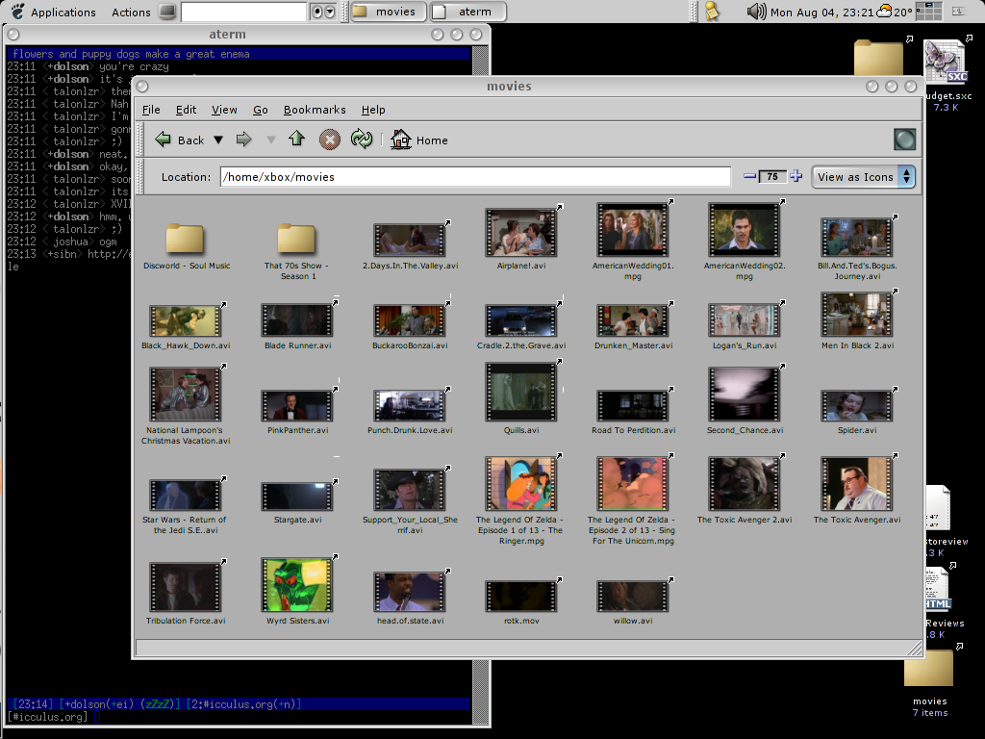This screenshot has height=739, width=985.
Task: Select the rotk.mov video icon
Action: coord(521,596)
